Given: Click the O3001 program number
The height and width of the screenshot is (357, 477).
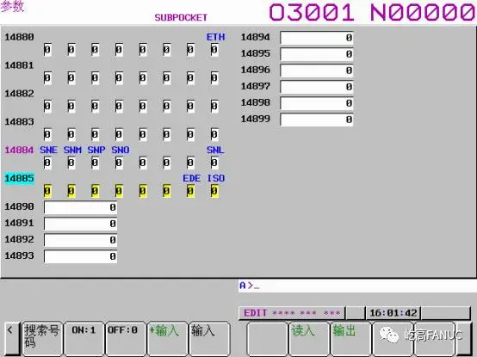Looking at the screenshot, I should tap(312, 12).
